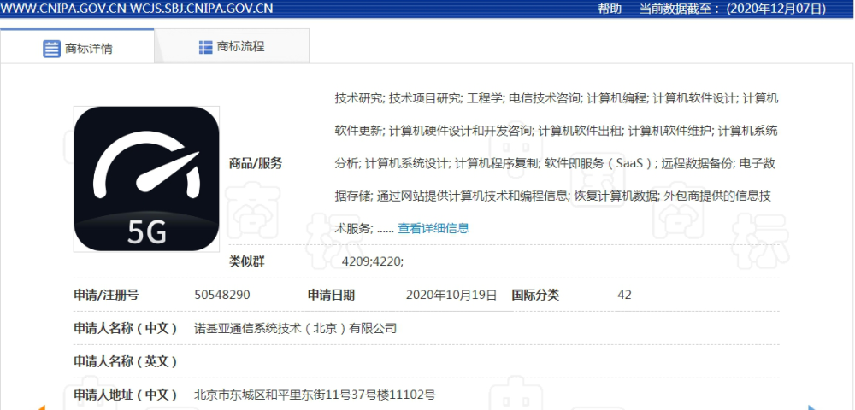This screenshot has height=410, width=855.
Task: Click the 商标流程 grid icon
Action: click(205, 47)
